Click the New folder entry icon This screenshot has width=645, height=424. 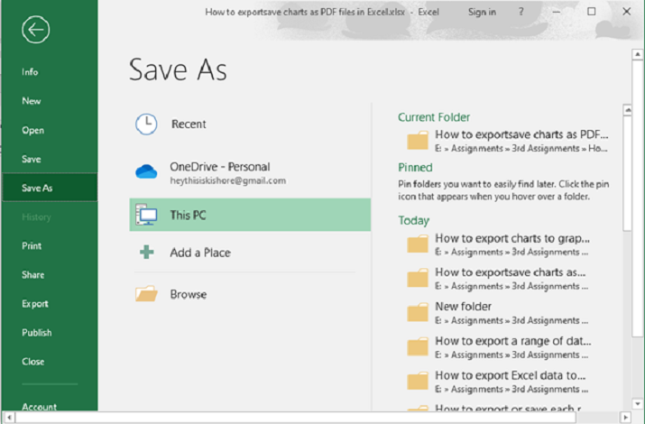(418, 312)
